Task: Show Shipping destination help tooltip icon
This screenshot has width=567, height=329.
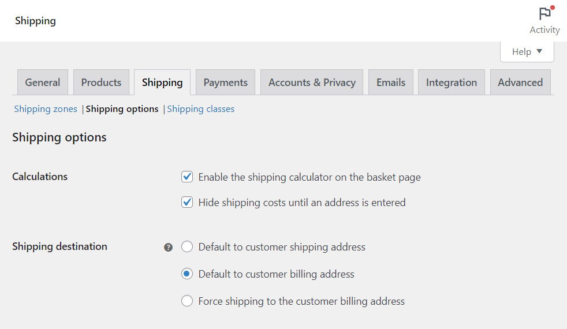Action: coord(168,247)
